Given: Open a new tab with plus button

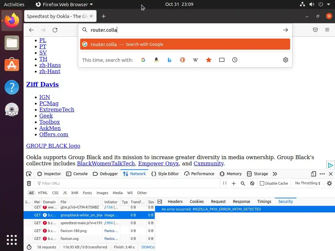Looking at the screenshot, I should (103, 16).
